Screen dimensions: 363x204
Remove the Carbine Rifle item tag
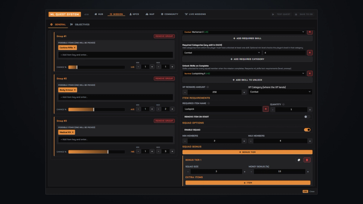(x=74, y=48)
